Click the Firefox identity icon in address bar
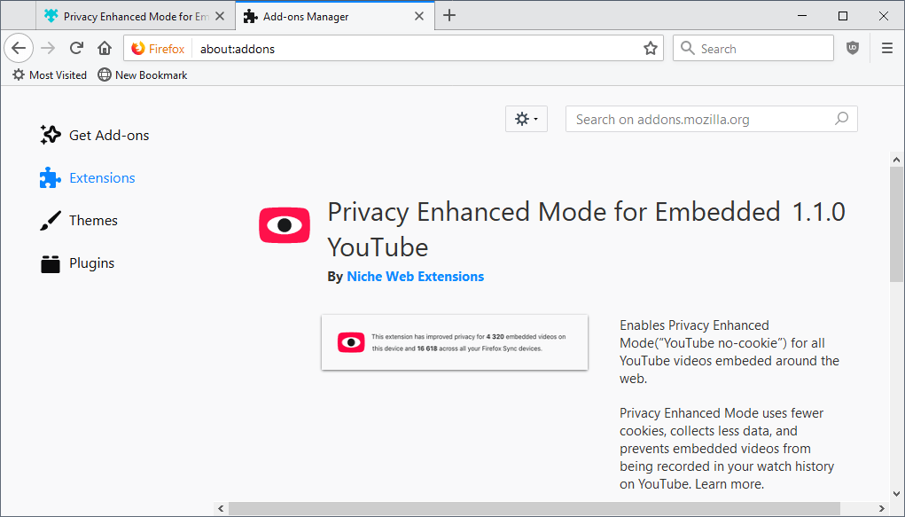Viewport: 905px width, 517px height. 158,49
